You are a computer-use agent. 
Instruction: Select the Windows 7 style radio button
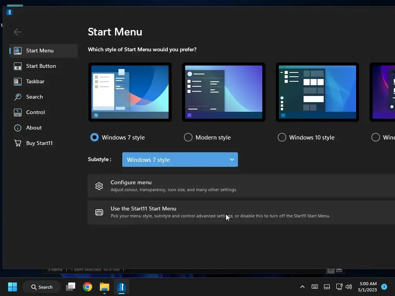pyautogui.click(x=95, y=138)
